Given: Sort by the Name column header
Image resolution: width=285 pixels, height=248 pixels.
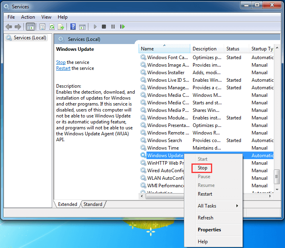Looking at the screenshot, I should click(164, 49).
